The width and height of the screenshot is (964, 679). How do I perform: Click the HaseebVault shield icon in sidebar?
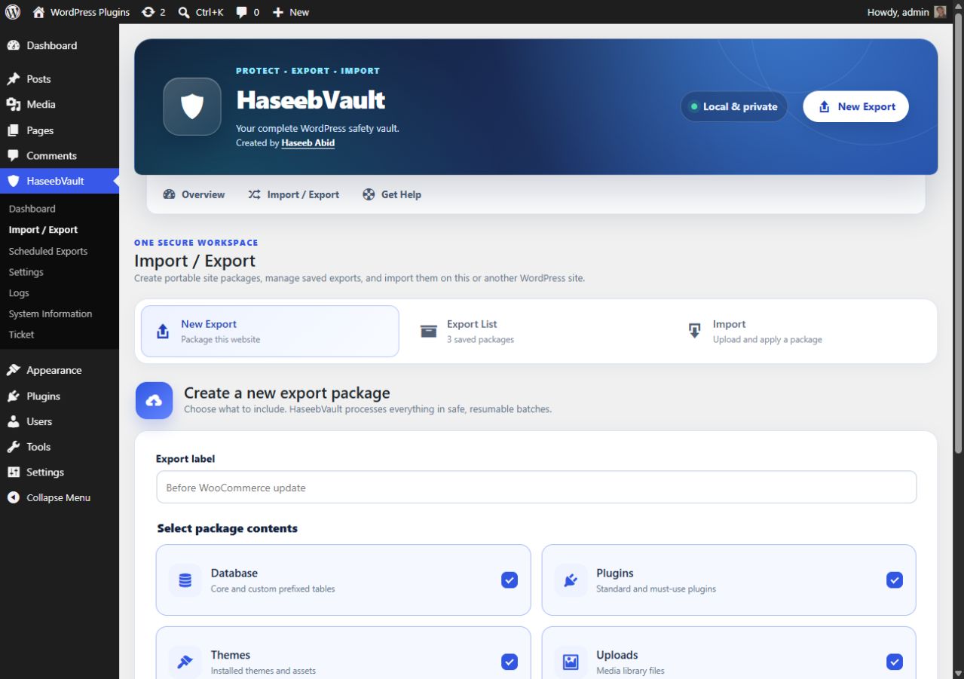click(x=14, y=181)
